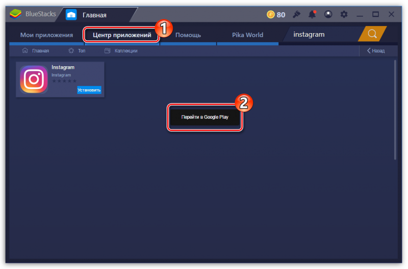Click the Назад back button
This screenshot has height=269, width=408.
coord(376,50)
